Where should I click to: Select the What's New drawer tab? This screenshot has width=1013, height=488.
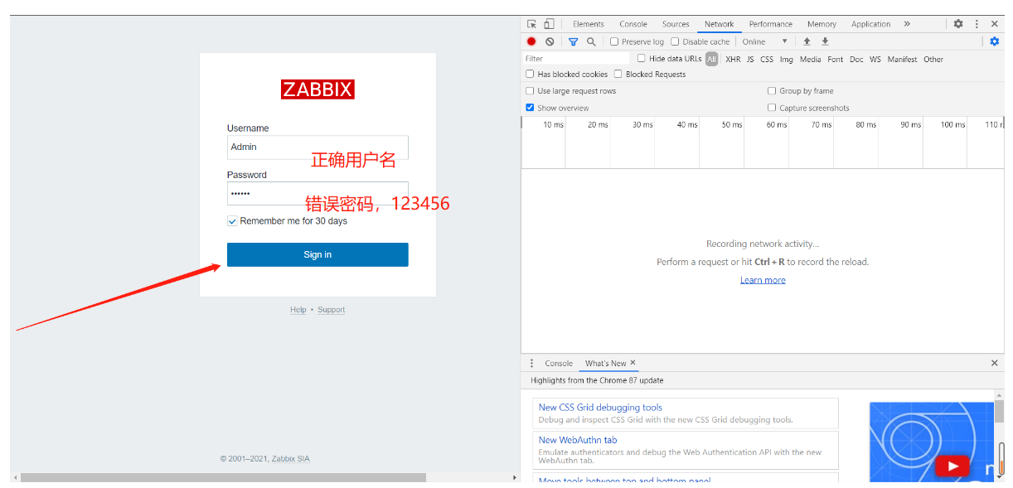point(606,363)
